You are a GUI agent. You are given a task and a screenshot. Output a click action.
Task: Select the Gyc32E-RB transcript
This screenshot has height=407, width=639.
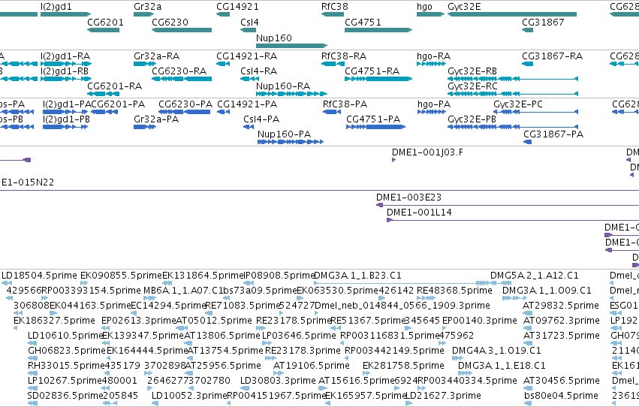tap(513, 79)
